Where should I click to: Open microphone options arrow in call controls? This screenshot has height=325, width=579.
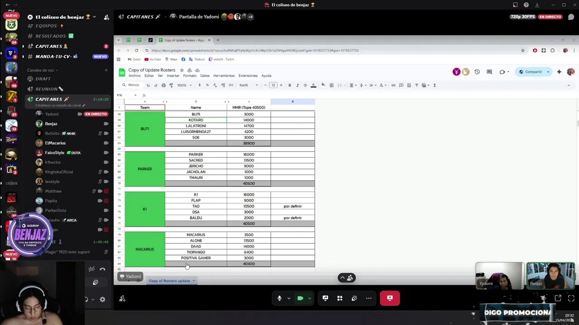[x=289, y=298]
